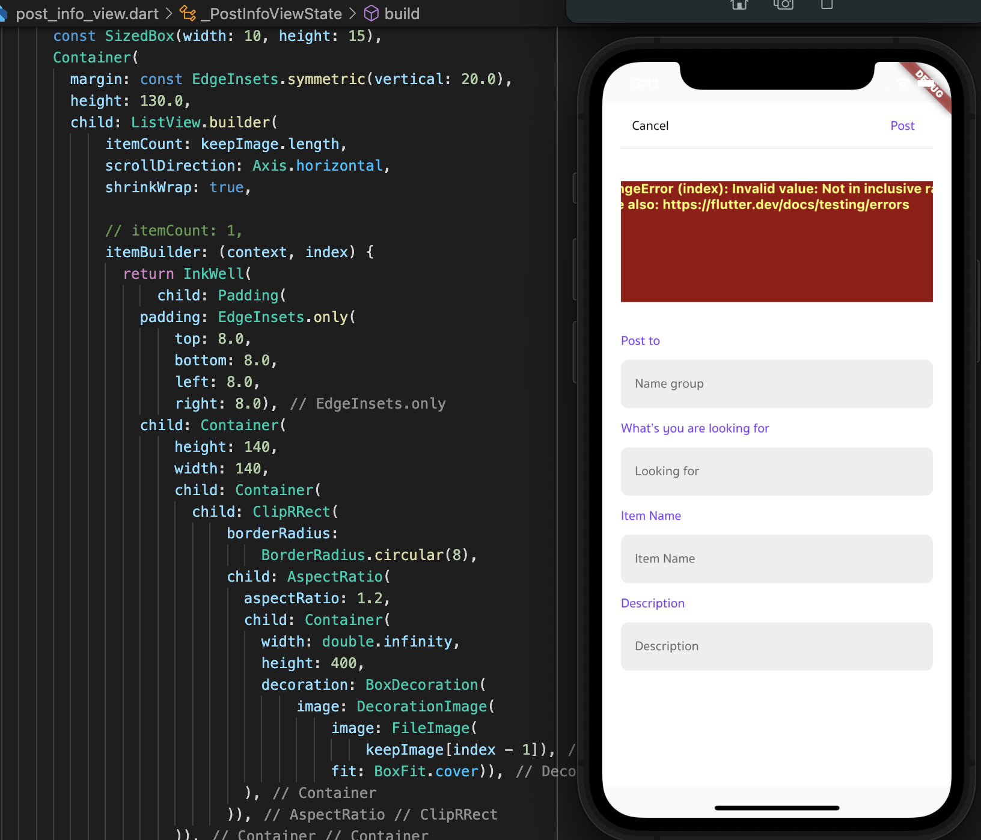Tap the Looking for input field
Viewport: 981px width, 840px height.
tap(777, 471)
